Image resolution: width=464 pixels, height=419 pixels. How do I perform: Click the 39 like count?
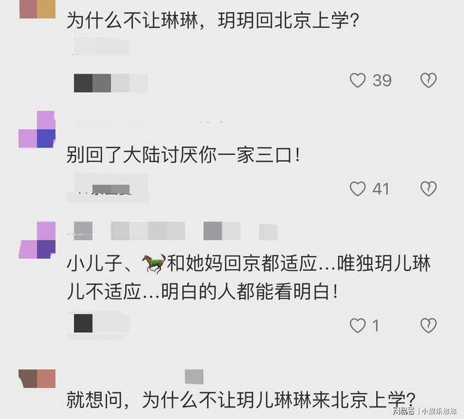coord(382,81)
